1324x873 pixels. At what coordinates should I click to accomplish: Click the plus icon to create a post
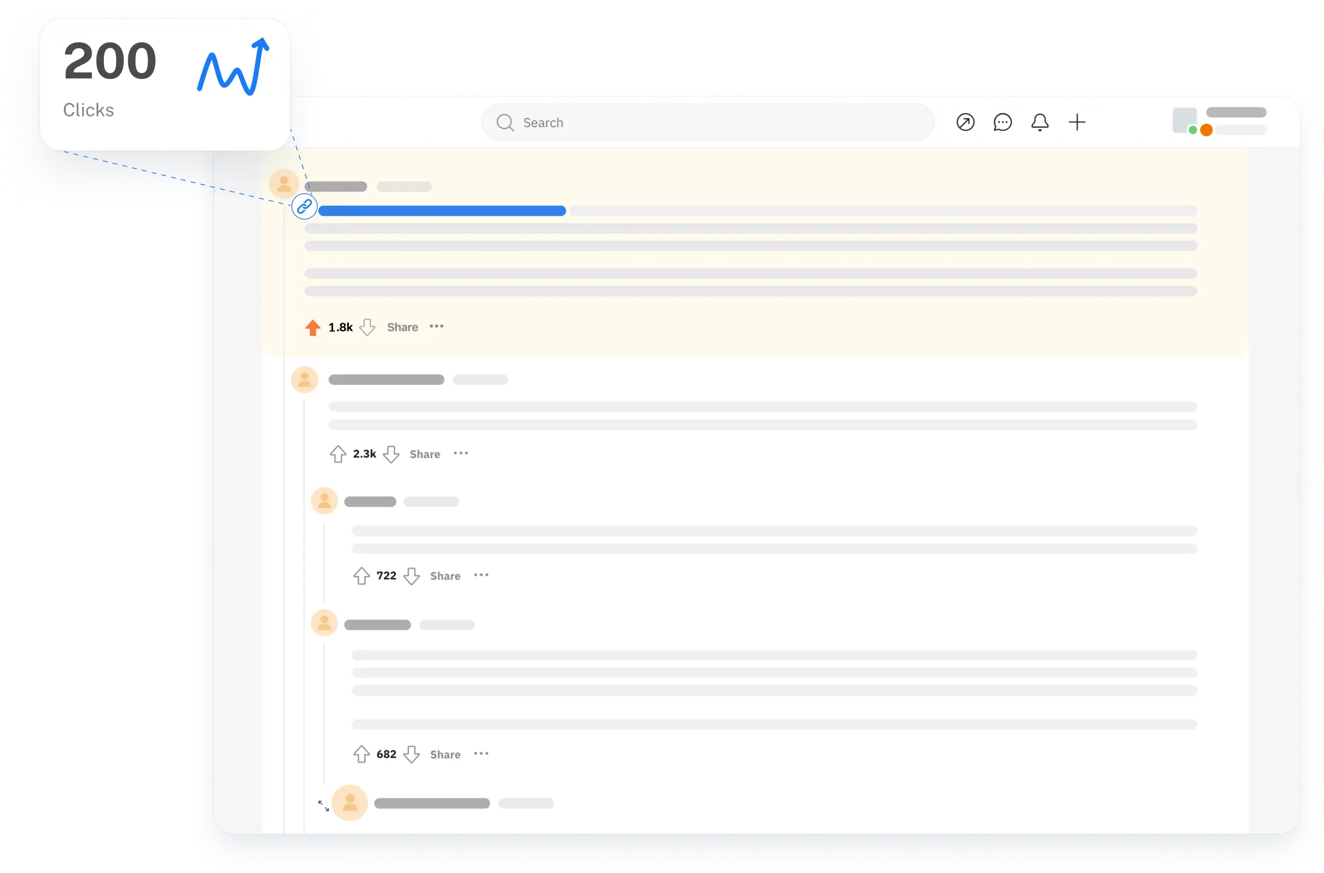1077,122
